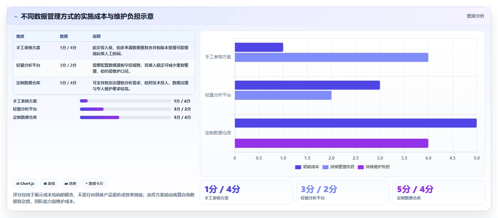Toggle the 持续维护负担 legend item
498x218 pixels.
coord(374,167)
